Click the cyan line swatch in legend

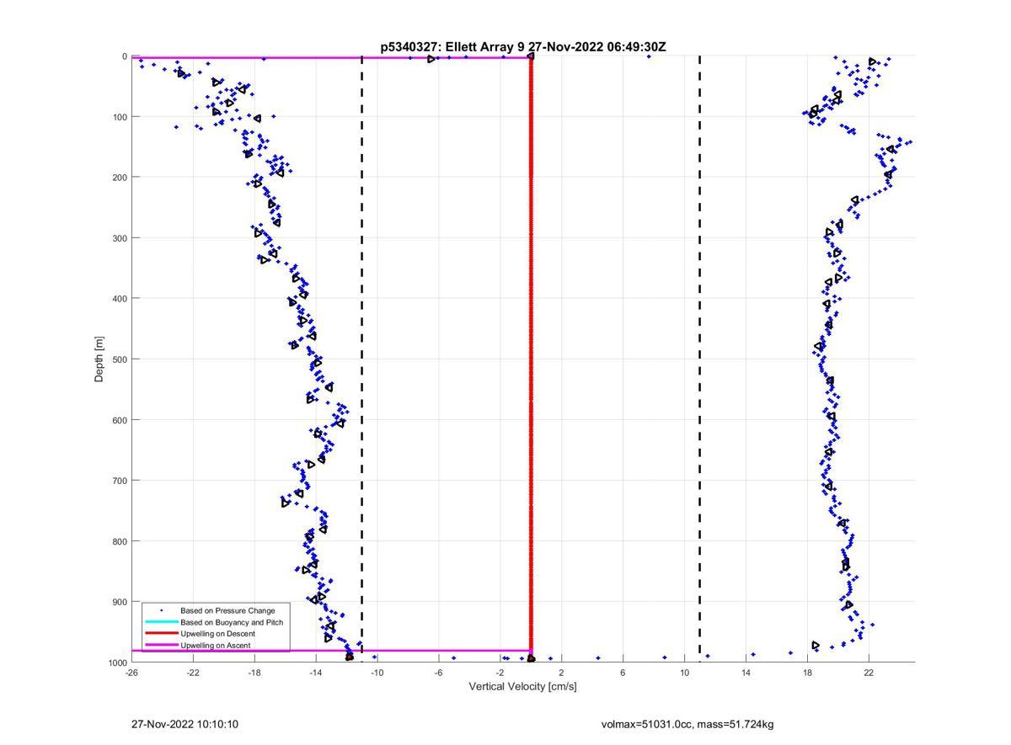point(161,622)
